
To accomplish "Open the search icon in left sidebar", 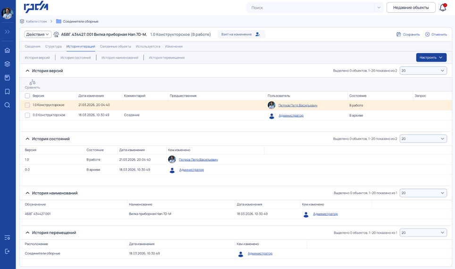I will click(x=7, y=105).
